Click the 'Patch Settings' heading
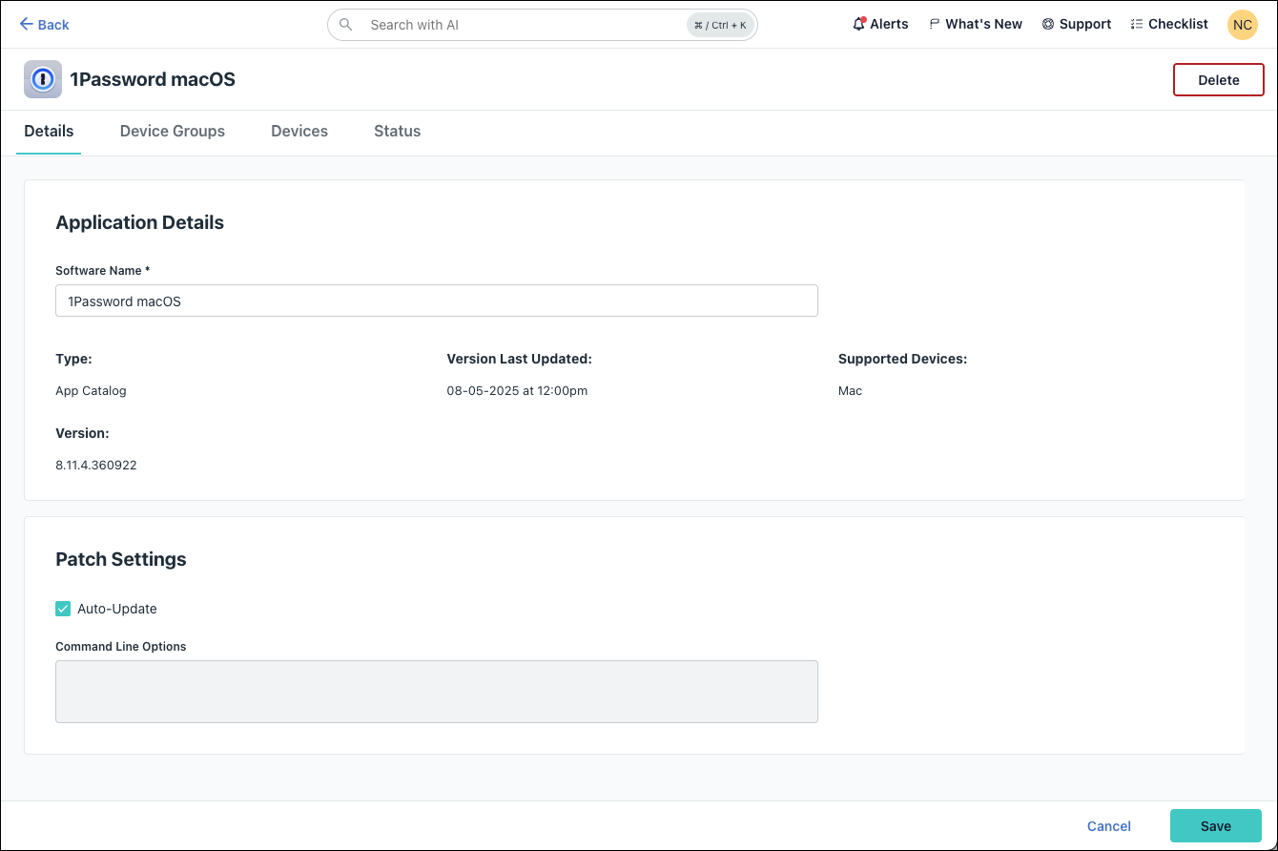 coord(121,559)
